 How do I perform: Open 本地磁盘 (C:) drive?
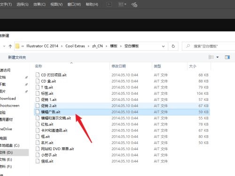pos(10,145)
